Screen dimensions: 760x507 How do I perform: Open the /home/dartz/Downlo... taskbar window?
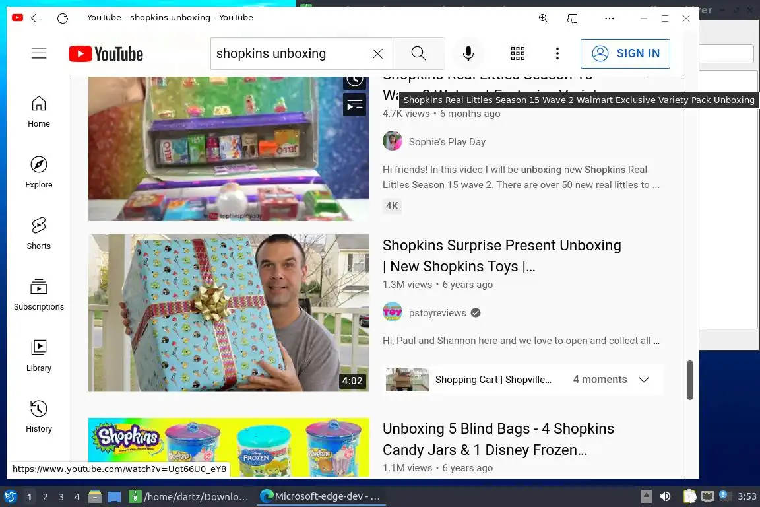(x=189, y=497)
